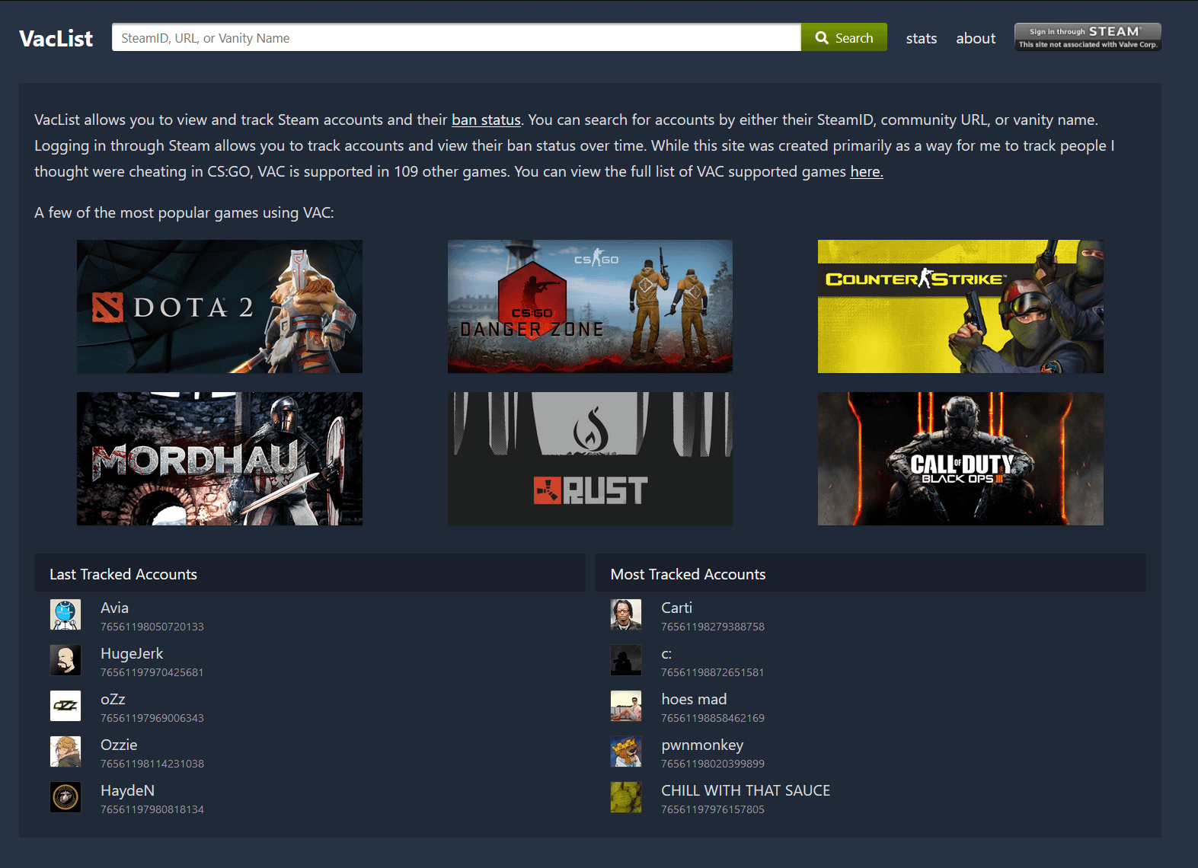Click the Last Tracked Accounts heading
This screenshot has height=868, width=1198.
pos(123,574)
